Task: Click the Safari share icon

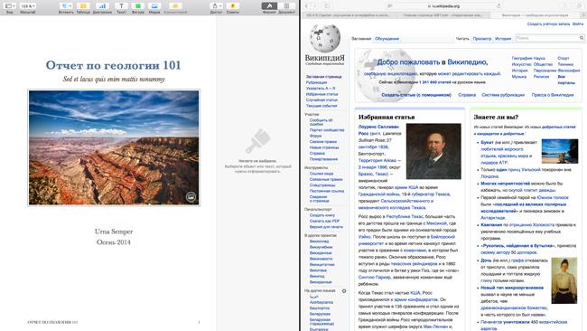Action: [x=565, y=6]
